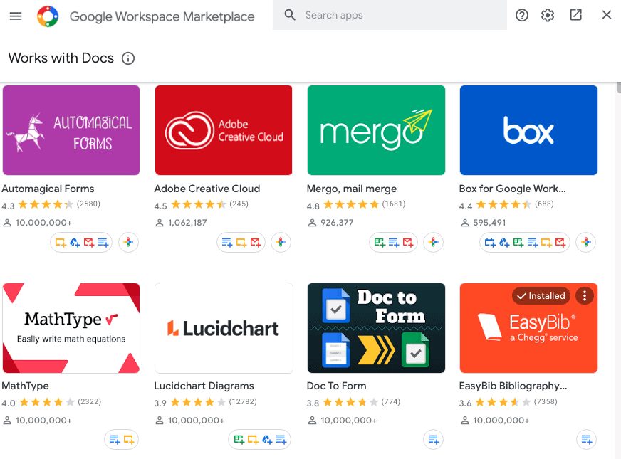
Task: Click Automagical Forms colorful plus icon
Action: point(128,242)
